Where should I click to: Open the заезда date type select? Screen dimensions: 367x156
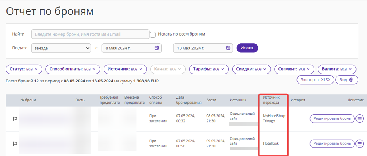tap(61, 48)
